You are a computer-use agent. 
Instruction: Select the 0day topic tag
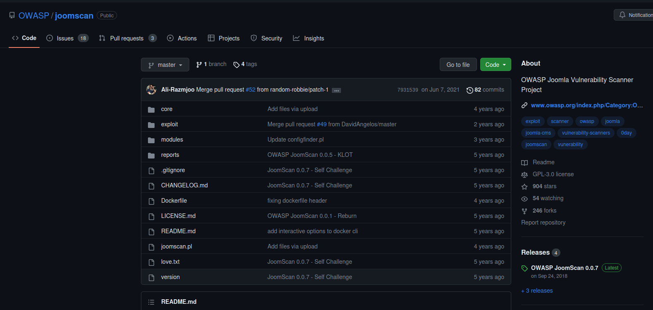(626, 133)
